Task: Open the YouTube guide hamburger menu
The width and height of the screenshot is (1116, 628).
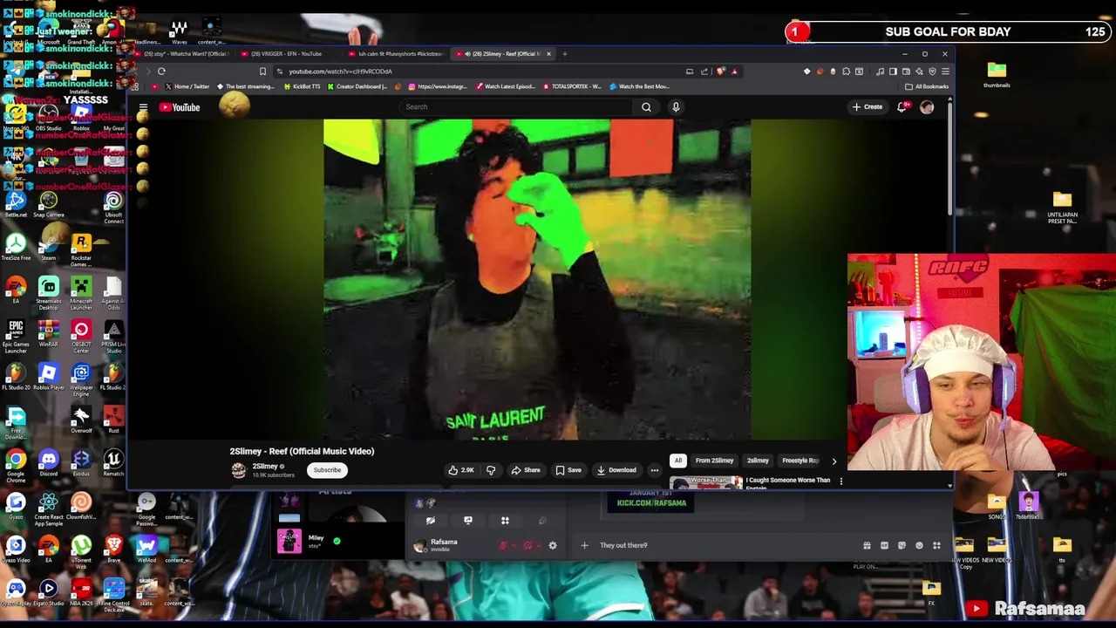Action: point(143,107)
